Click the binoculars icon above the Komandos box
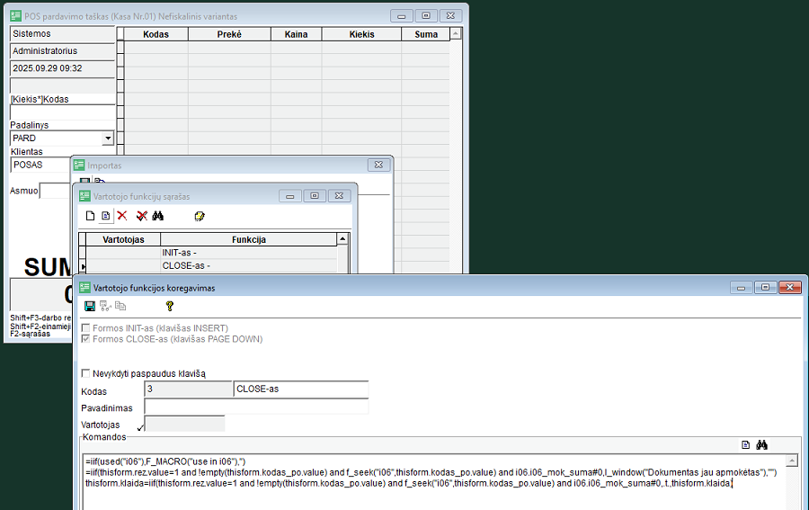The image size is (809, 510). (762, 445)
